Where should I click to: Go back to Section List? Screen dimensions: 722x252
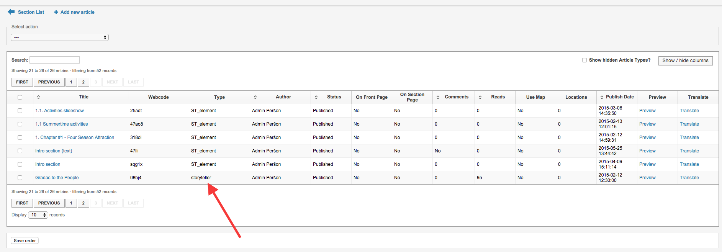pyautogui.click(x=31, y=12)
